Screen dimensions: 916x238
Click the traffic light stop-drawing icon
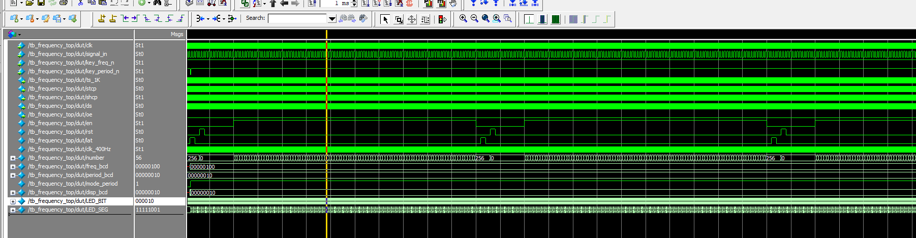pos(442,19)
